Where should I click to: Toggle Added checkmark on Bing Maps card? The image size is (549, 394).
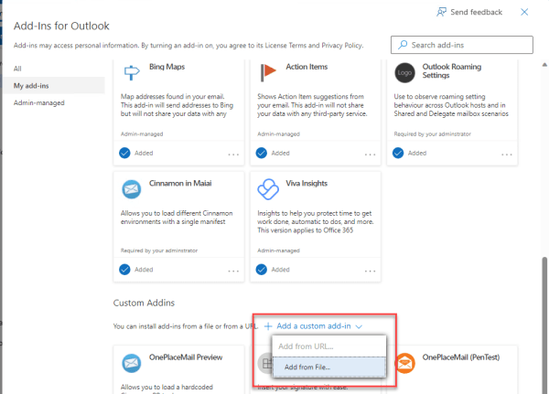(x=125, y=154)
